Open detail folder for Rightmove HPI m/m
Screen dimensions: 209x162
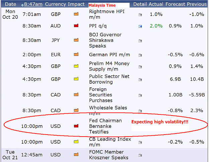tap(140, 14)
